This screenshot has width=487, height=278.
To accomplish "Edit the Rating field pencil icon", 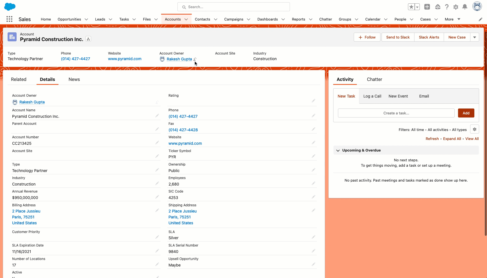I will 313,101.
